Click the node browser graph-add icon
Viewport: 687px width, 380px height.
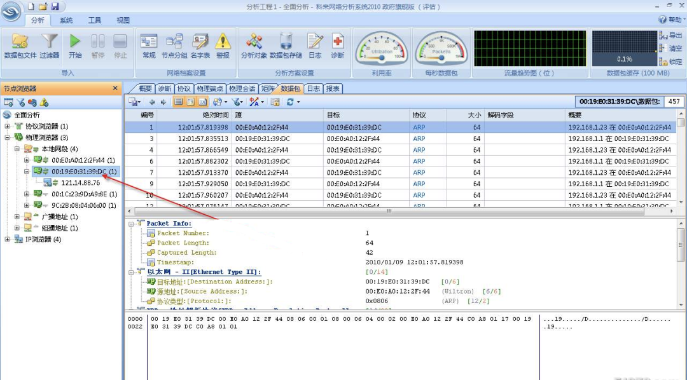[32, 102]
